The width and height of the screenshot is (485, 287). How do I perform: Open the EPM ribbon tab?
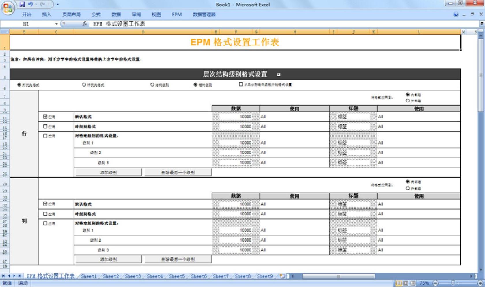[x=177, y=14]
